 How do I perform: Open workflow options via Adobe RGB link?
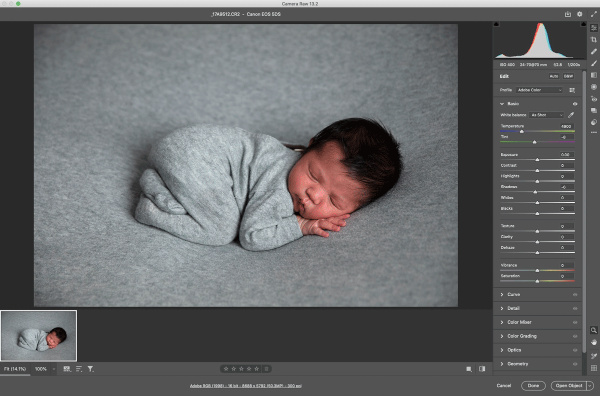coord(246,386)
